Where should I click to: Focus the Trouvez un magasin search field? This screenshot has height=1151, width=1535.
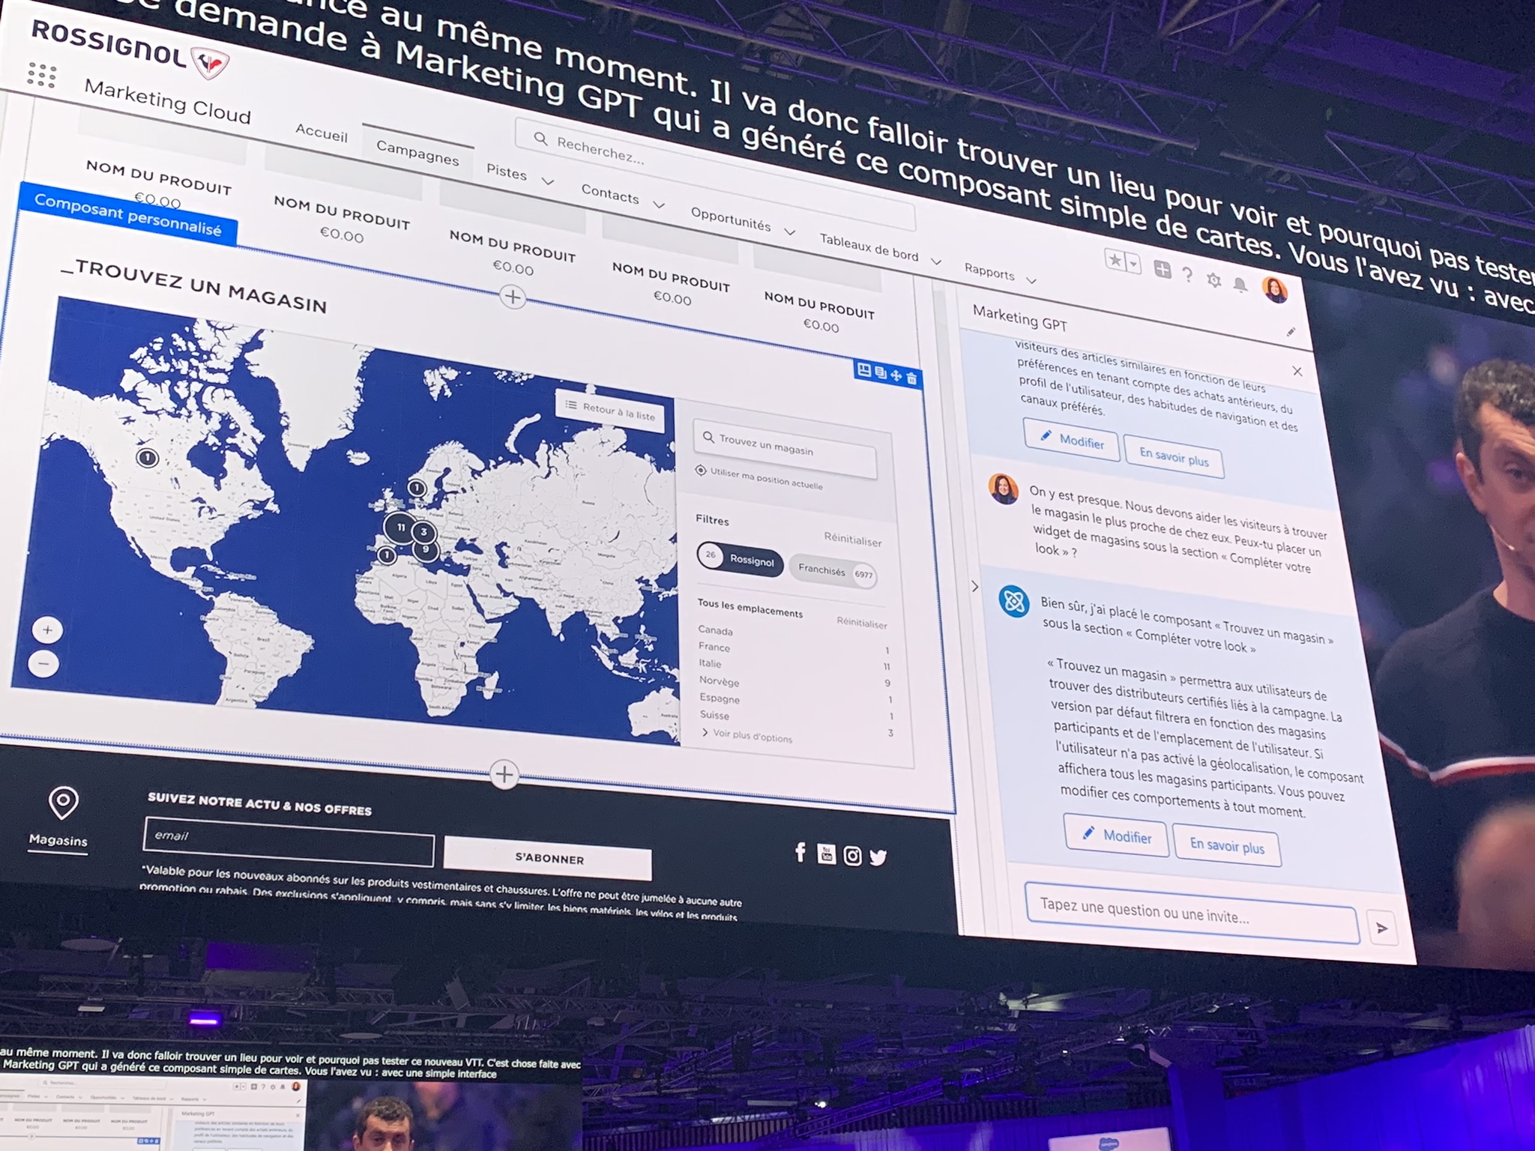click(785, 448)
